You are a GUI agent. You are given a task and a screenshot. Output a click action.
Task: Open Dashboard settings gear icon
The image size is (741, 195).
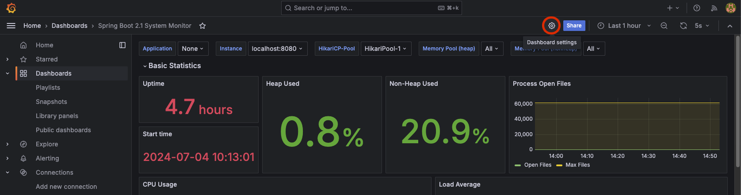[x=552, y=26]
